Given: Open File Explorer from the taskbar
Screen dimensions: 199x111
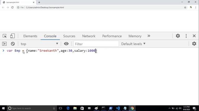Looking at the screenshot, I should (x=75, y=108).
